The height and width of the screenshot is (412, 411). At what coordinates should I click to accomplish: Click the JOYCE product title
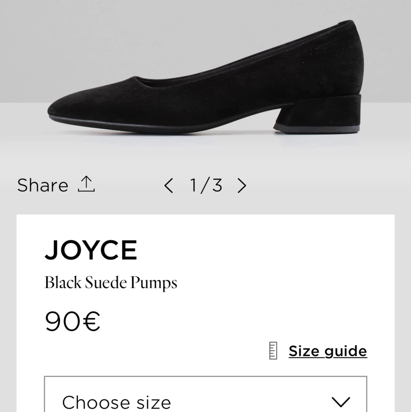pos(91,250)
